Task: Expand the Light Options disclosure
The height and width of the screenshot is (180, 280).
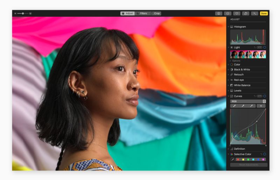Action: (230, 61)
